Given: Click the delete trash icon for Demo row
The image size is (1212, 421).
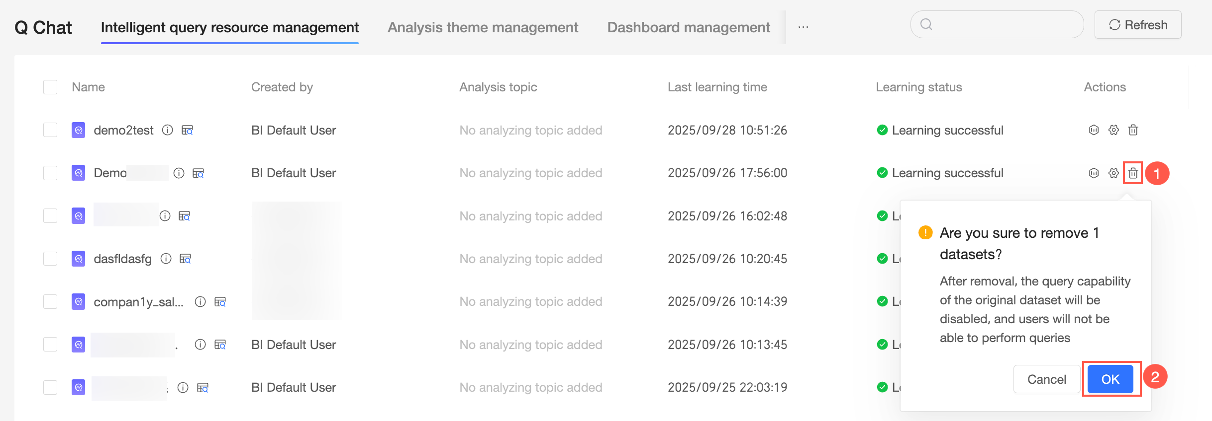Looking at the screenshot, I should [1133, 173].
